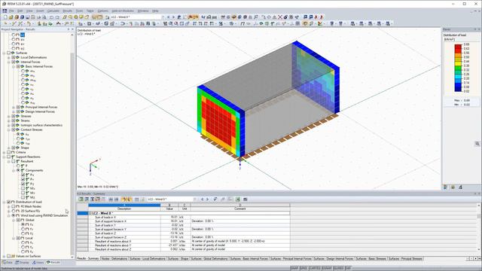Toggle the Distribution of load checkbox

click(8, 202)
